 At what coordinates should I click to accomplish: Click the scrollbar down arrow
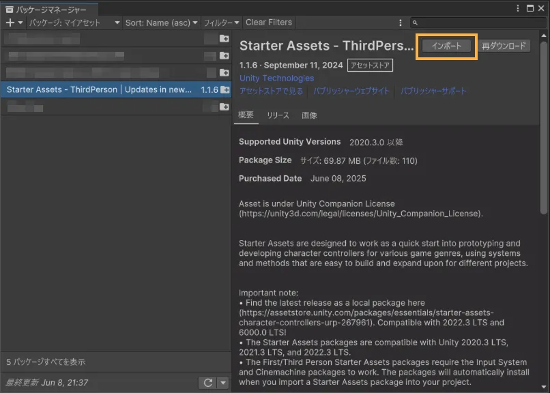click(x=544, y=387)
